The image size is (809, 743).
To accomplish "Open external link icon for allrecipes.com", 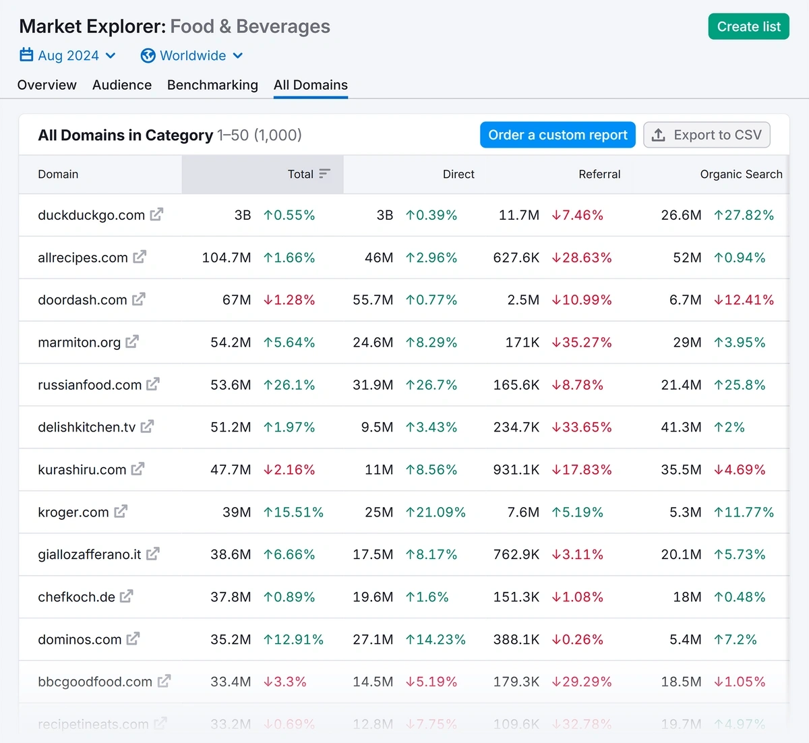I will pos(140,257).
